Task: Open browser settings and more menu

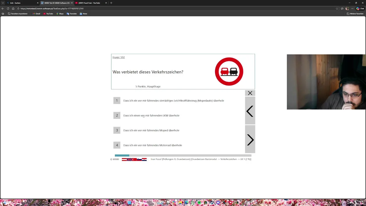Action: click(352, 9)
